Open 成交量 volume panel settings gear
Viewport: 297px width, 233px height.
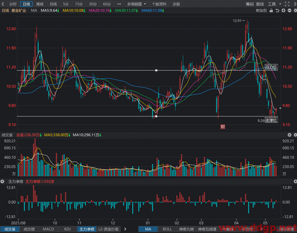click(295, 135)
